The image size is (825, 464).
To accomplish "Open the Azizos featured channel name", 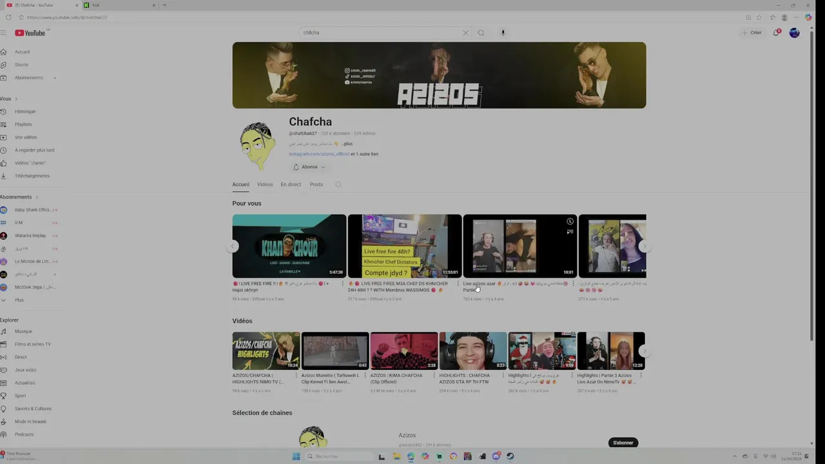I will click(x=407, y=436).
